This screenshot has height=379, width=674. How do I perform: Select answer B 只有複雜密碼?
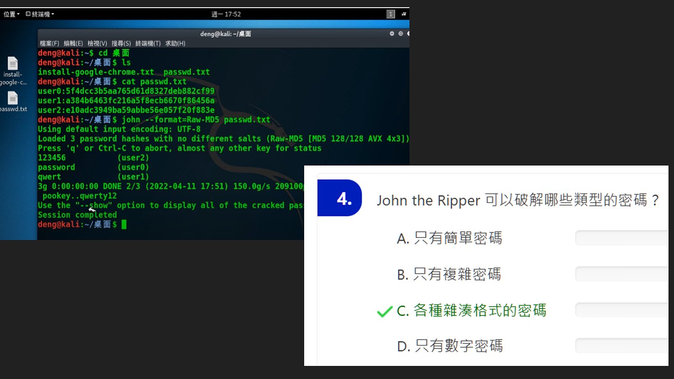(449, 275)
